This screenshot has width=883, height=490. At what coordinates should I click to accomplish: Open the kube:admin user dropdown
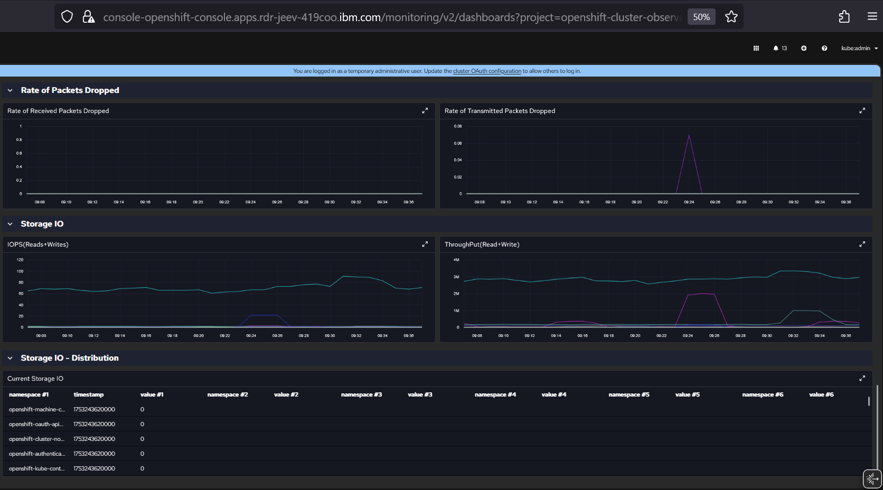click(859, 48)
